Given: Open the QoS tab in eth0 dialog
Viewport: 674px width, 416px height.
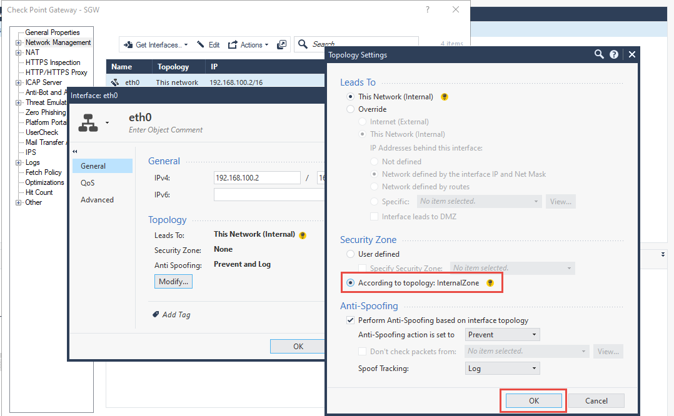Looking at the screenshot, I should (x=103, y=183).
